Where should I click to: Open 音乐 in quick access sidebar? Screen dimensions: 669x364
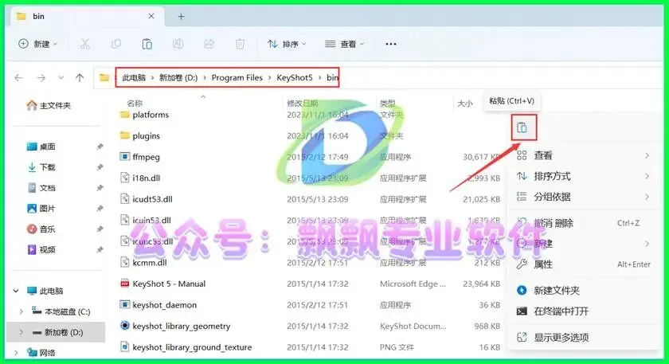[41, 229]
